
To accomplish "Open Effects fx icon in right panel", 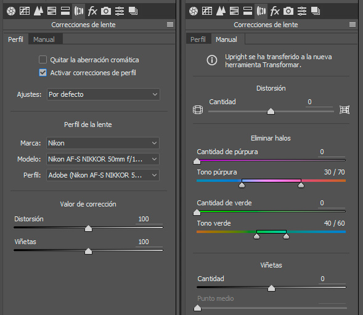I will [x=275, y=11].
